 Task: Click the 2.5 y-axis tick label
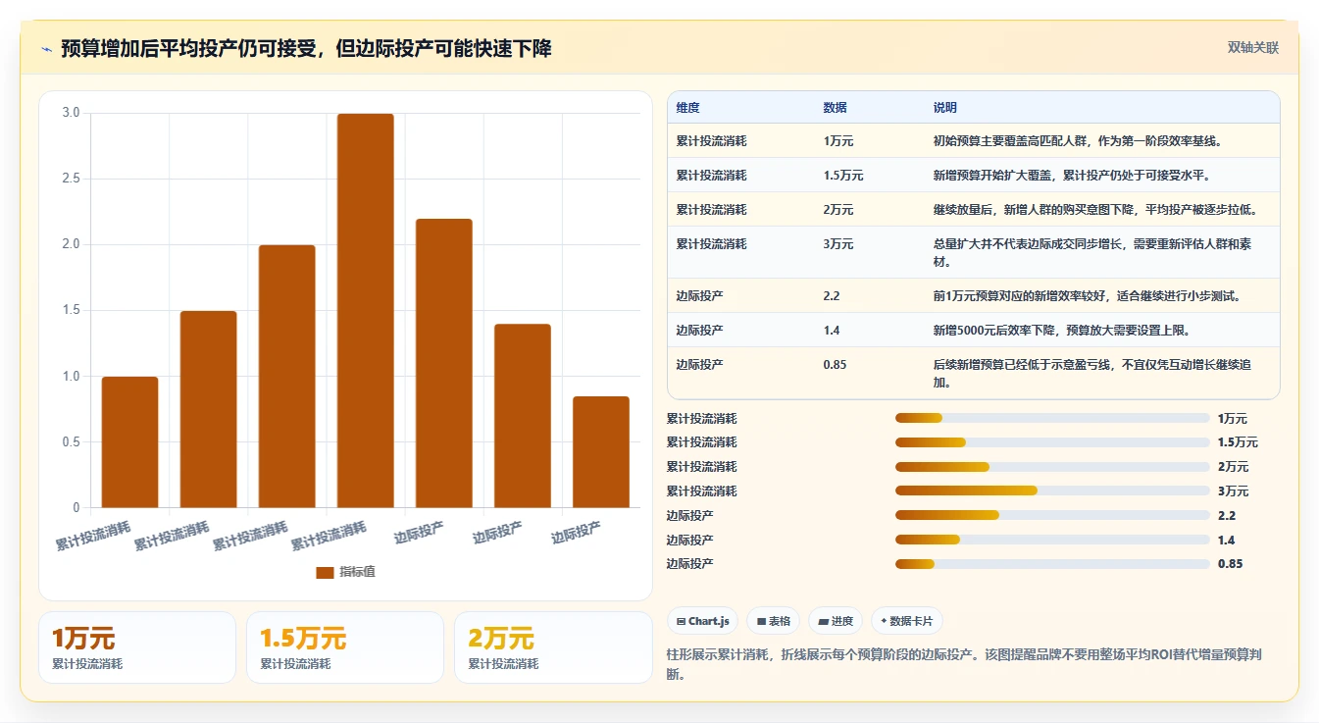tap(71, 179)
